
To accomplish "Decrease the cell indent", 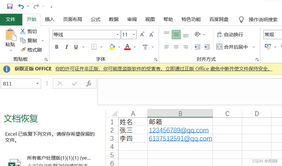I will pyautogui.click(x=198, y=47).
